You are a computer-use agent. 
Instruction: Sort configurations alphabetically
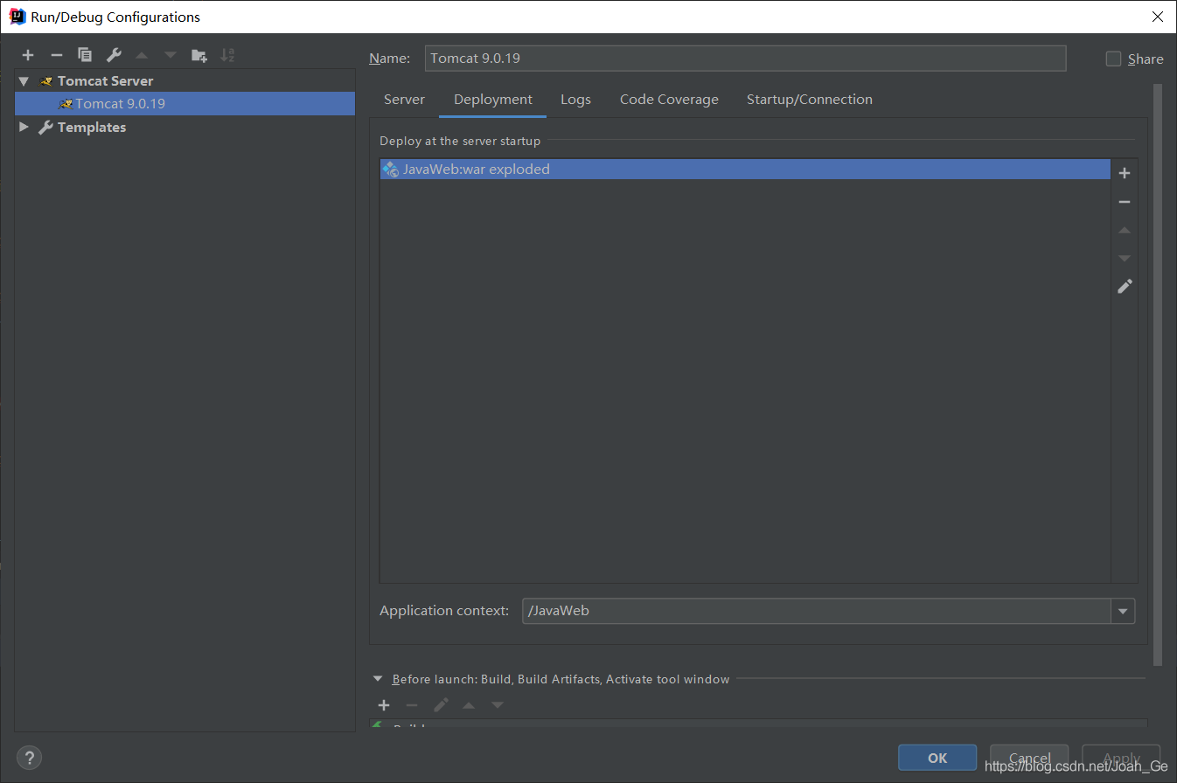click(x=227, y=55)
